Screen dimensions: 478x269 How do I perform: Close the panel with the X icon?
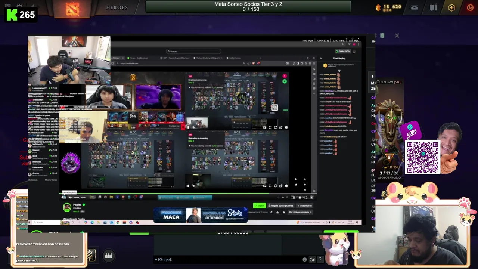397,35
